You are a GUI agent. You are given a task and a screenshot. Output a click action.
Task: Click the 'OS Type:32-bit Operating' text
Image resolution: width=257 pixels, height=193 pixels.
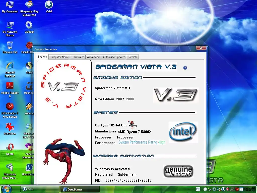coord(116,125)
